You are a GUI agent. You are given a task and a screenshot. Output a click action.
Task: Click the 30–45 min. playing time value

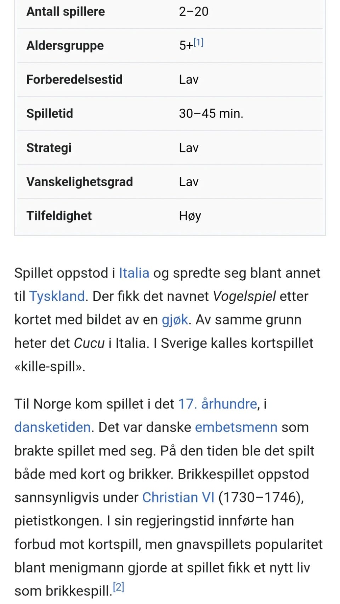coord(211,114)
